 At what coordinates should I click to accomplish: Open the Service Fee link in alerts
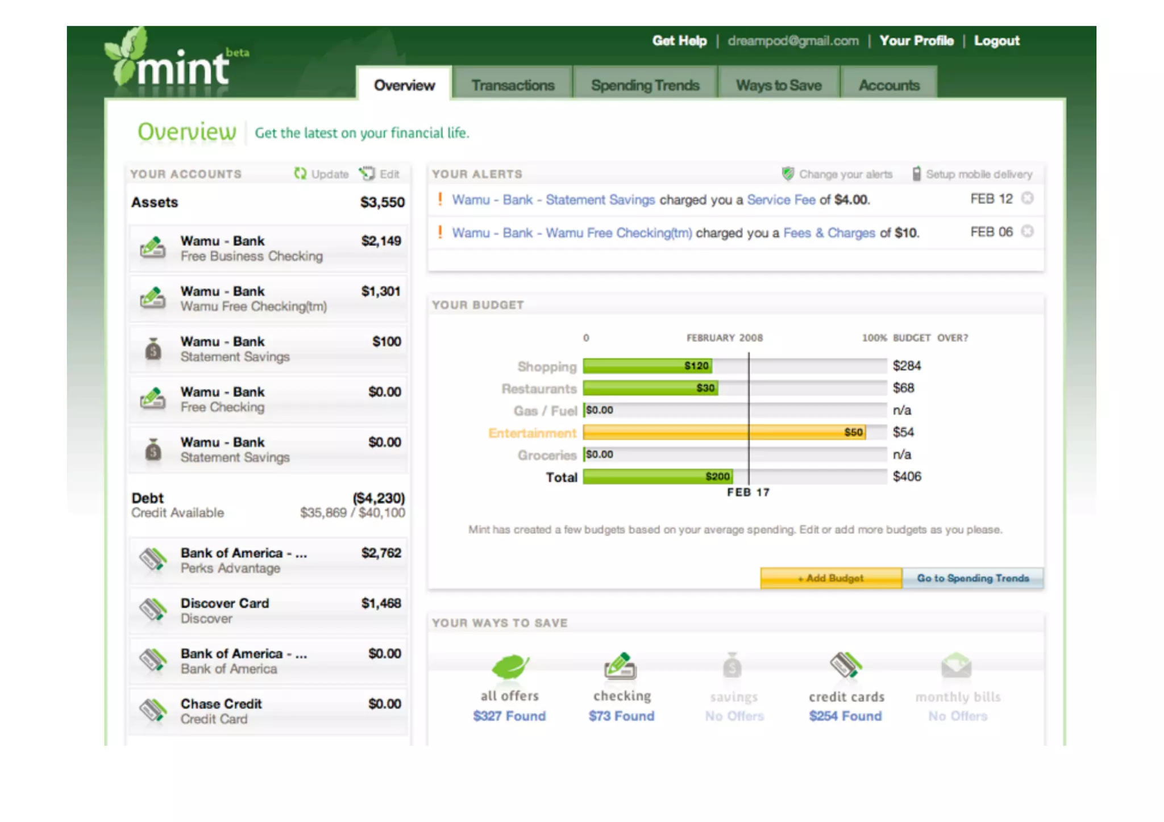click(780, 200)
